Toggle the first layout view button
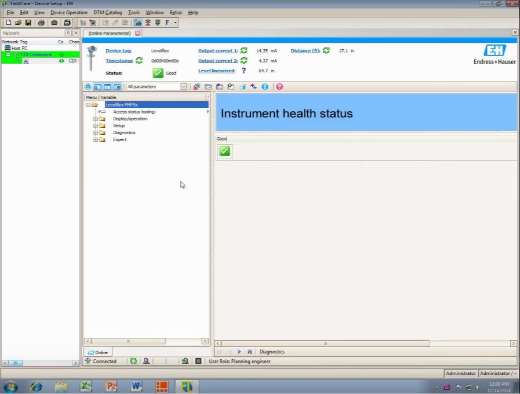The height and width of the screenshot is (394, 520). click(97, 87)
